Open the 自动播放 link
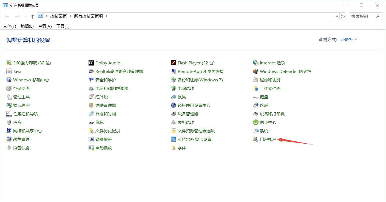The image size is (386, 202). pyautogui.click(x=104, y=148)
